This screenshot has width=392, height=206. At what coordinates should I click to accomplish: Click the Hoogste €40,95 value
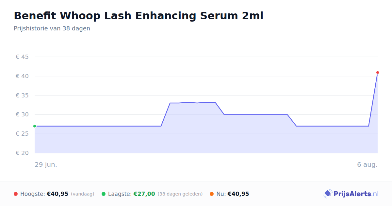[x=57, y=194]
